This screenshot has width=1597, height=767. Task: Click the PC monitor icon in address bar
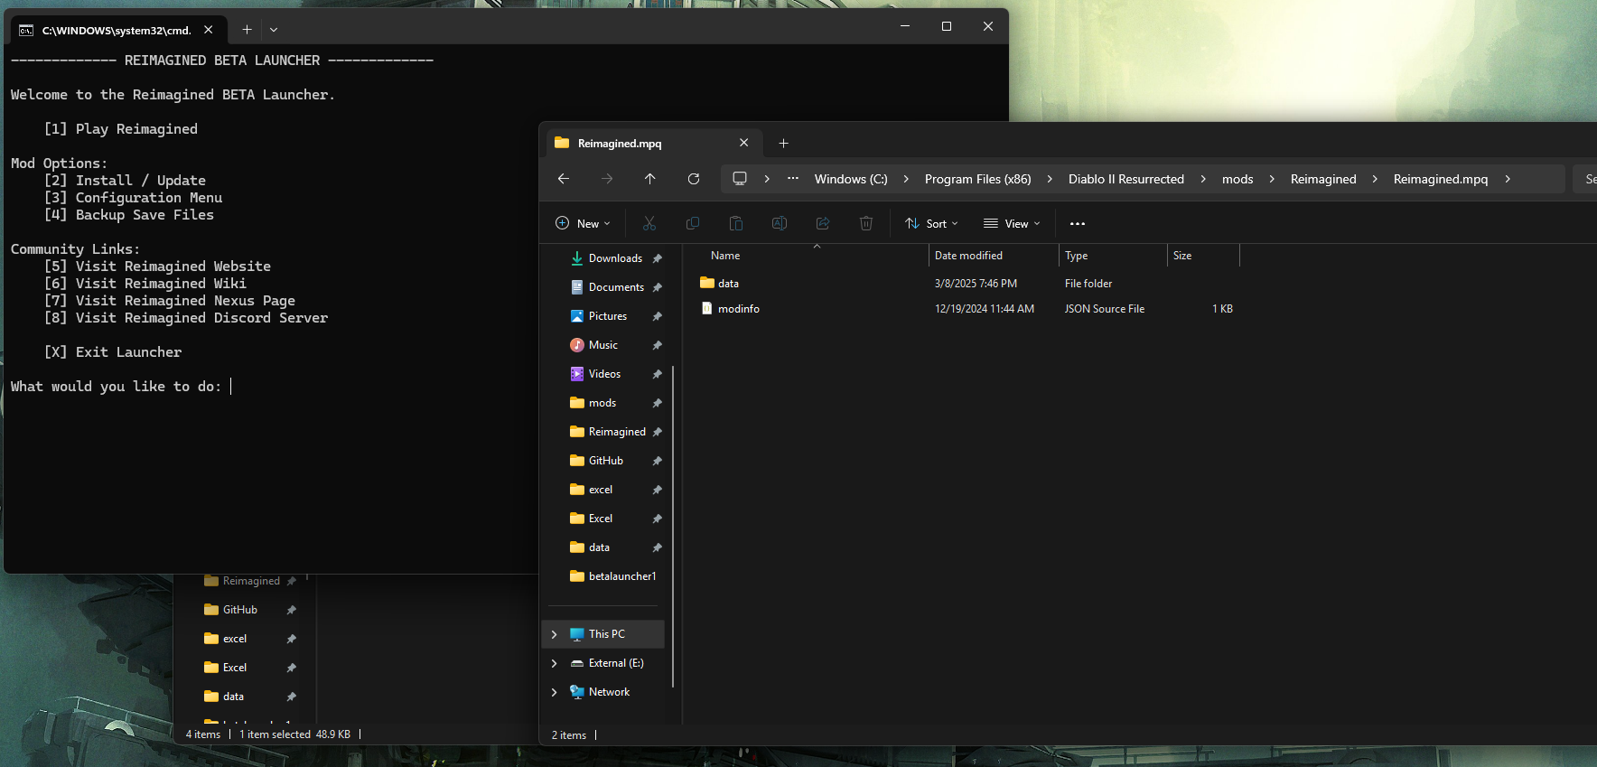tap(740, 179)
